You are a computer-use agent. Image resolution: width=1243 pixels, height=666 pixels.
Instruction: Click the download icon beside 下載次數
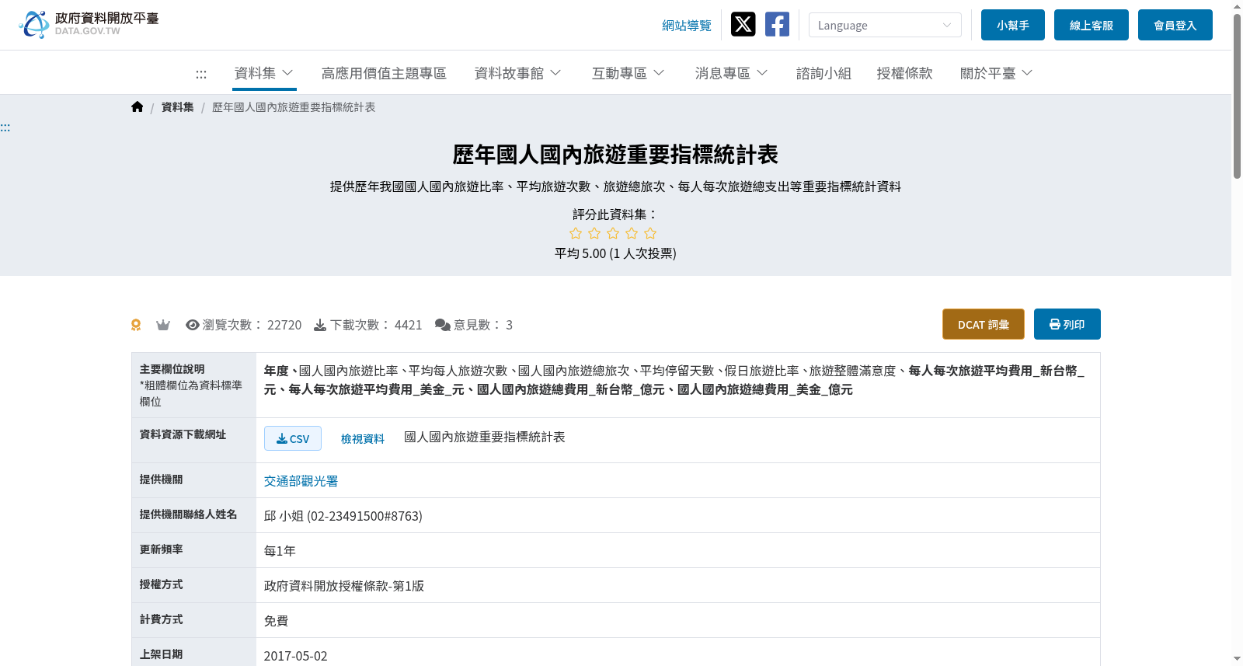coord(320,325)
